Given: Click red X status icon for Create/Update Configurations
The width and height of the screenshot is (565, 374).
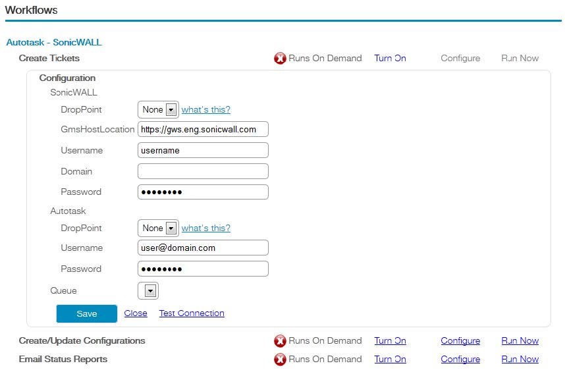Looking at the screenshot, I should click(x=280, y=340).
